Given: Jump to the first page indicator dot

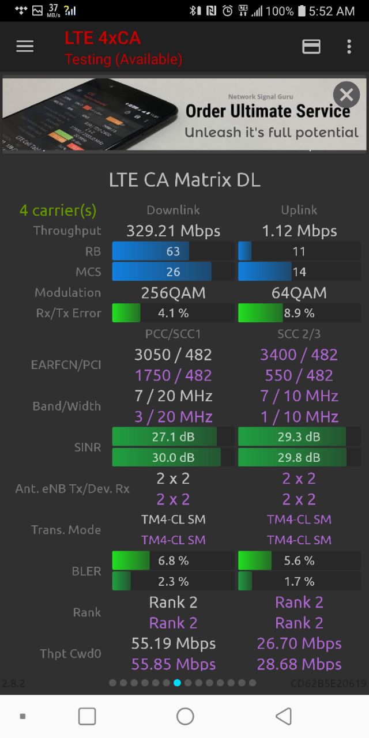Looking at the screenshot, I should pos(112,683).
